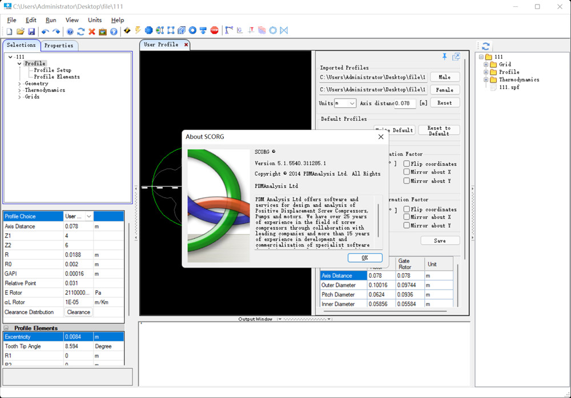Click the dotted blue ring icon
This screenshot has height=398, width=571.
pyautogui.click(x=273, y=31)
